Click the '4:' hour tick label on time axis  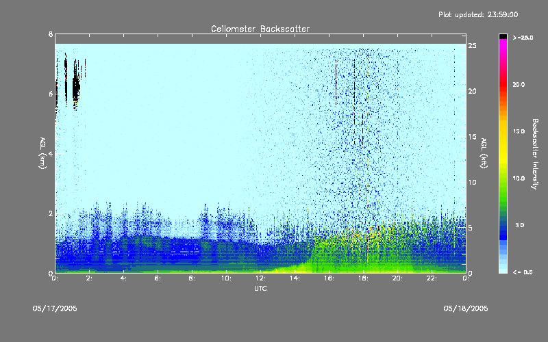123,278
